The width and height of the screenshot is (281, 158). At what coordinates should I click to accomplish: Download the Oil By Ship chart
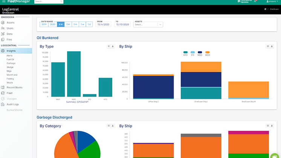[272, 46]
